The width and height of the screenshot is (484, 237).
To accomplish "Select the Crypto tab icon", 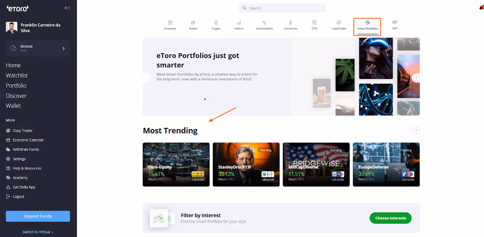I will click(216, 22).
